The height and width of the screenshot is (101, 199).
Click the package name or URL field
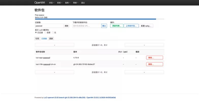(x=87, y=26)
